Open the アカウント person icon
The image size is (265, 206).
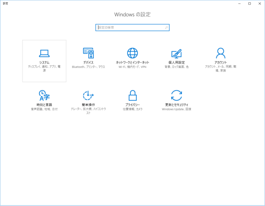tap(221, 53)
